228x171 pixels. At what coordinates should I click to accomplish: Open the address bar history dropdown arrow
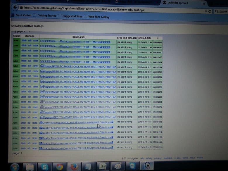[x=206, y=11]
